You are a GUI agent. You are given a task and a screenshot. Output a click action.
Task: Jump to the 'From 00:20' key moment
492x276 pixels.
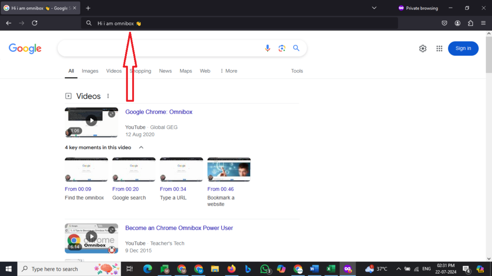point(125,189)
